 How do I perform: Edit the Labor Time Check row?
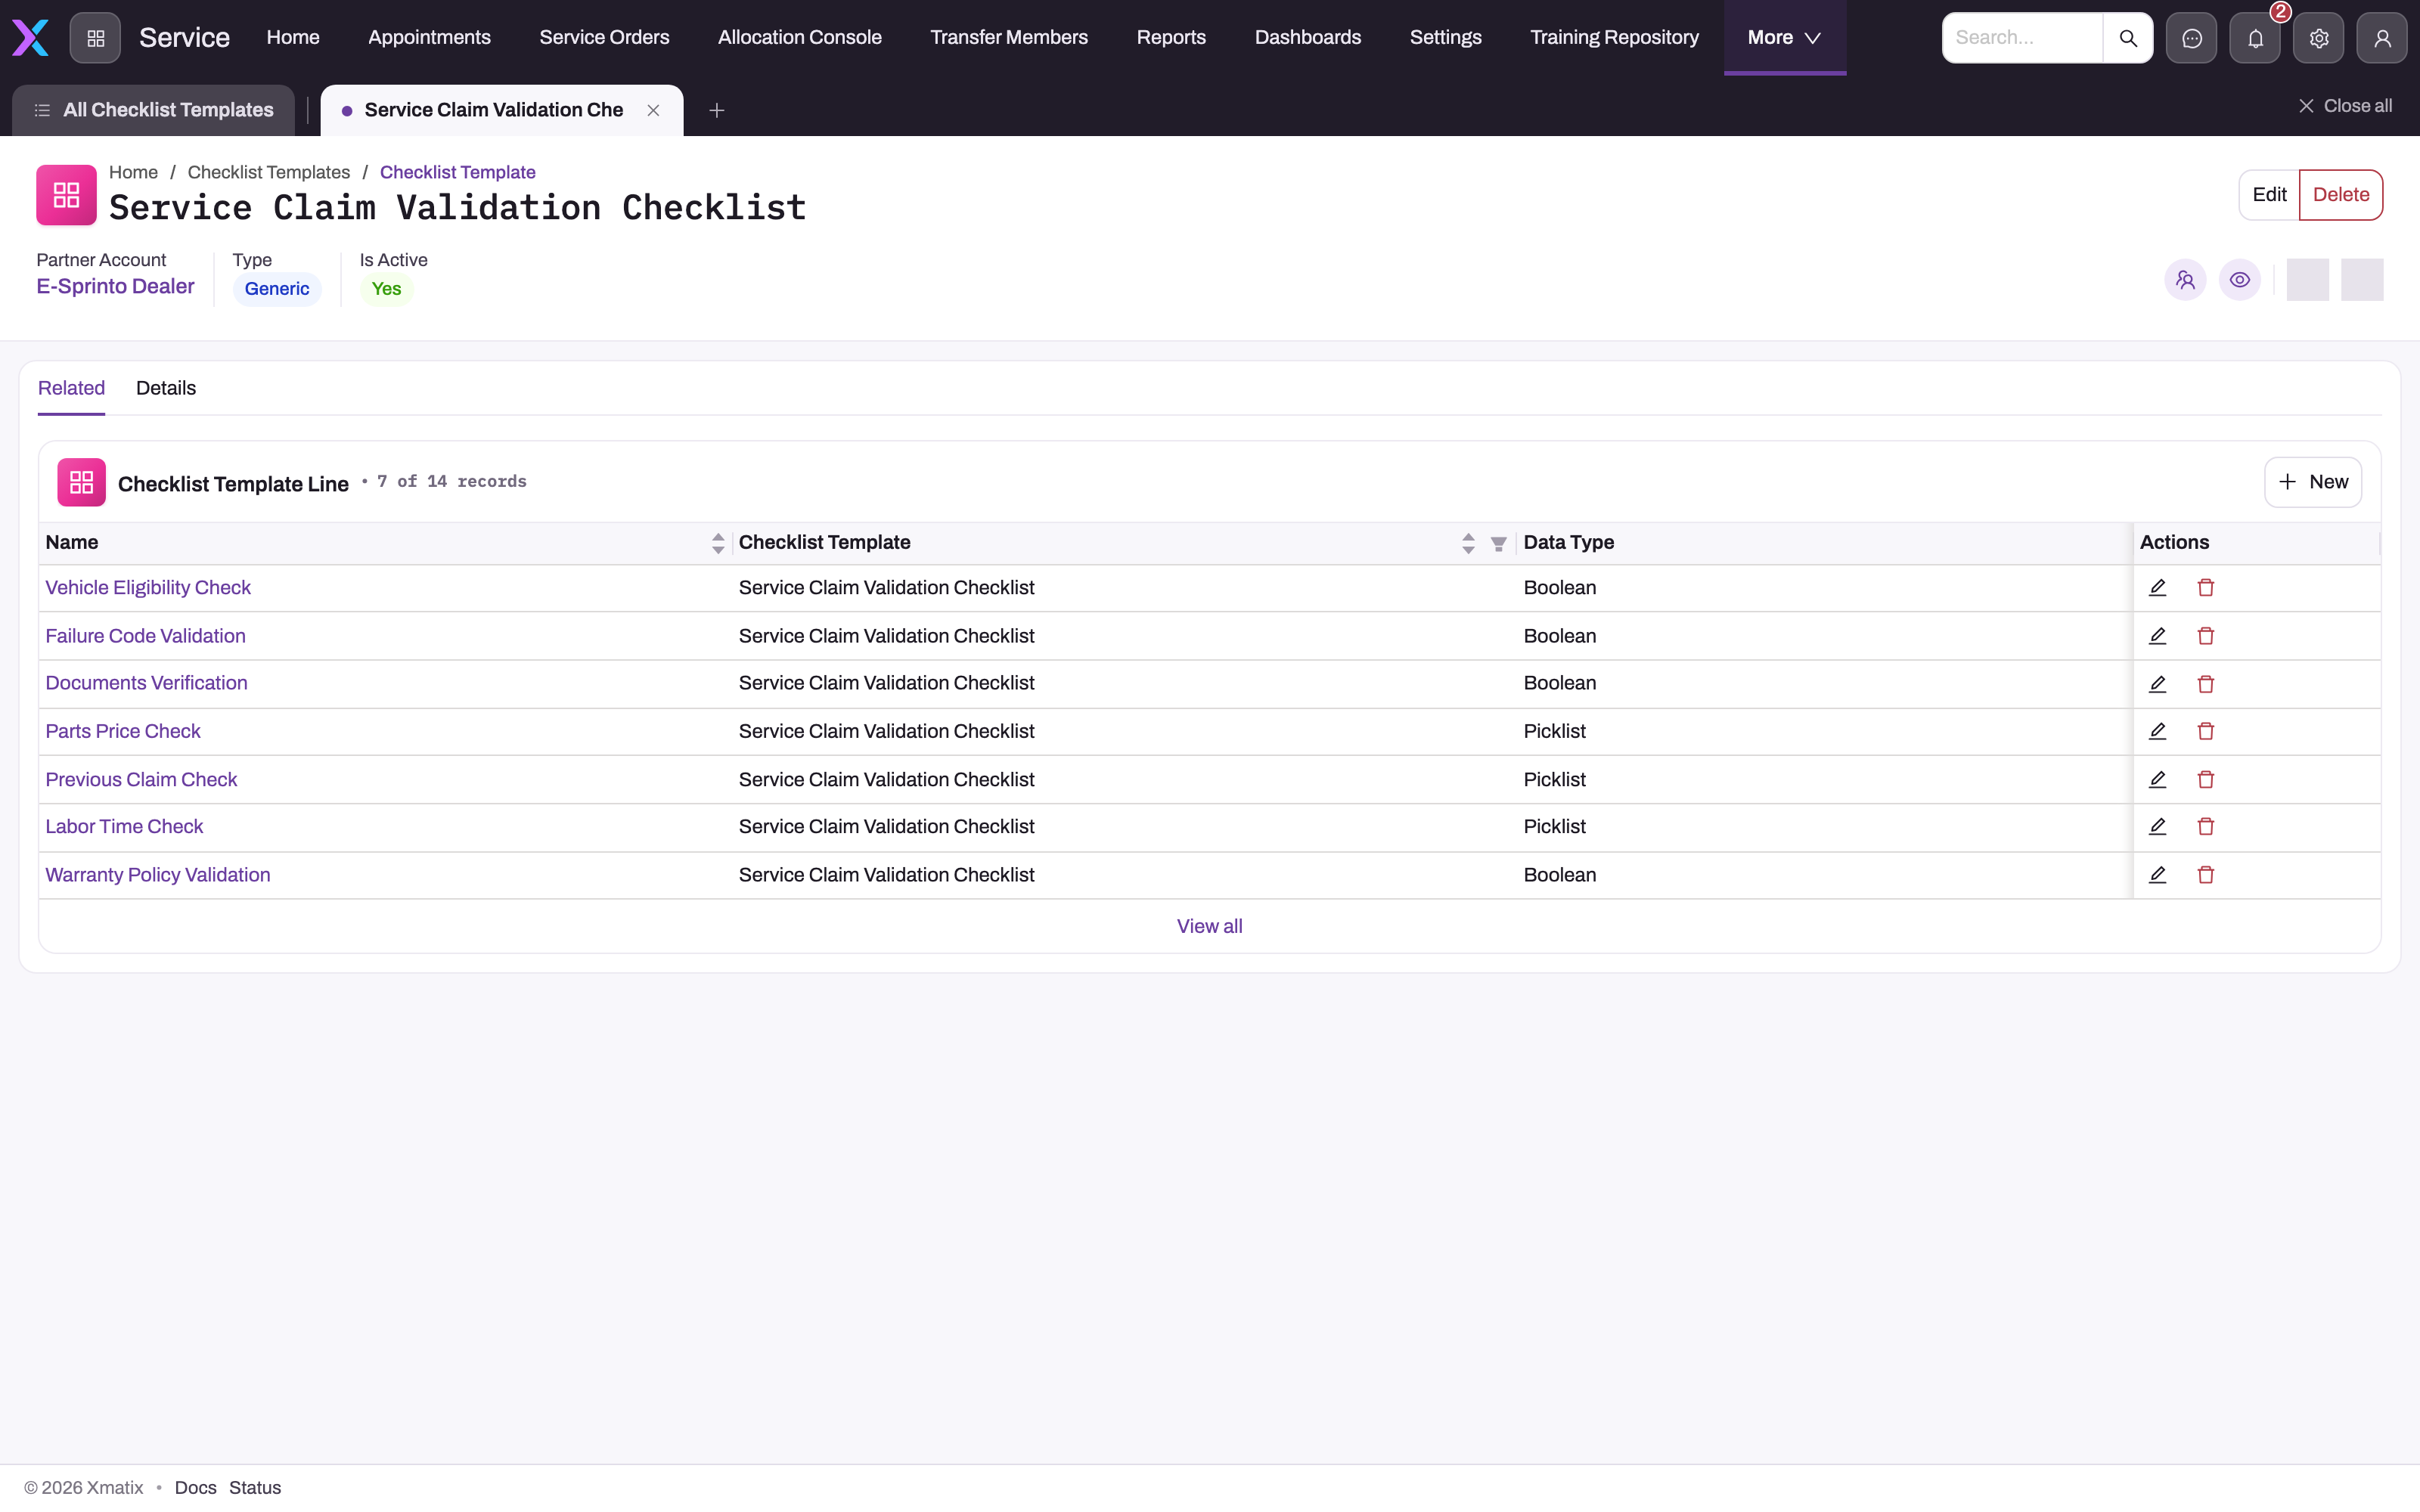pos(2158,826)
